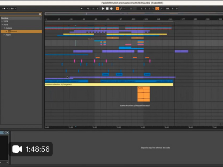
Task: Expand the VST3 folder in the browser
Action: (x=2, y=21)
